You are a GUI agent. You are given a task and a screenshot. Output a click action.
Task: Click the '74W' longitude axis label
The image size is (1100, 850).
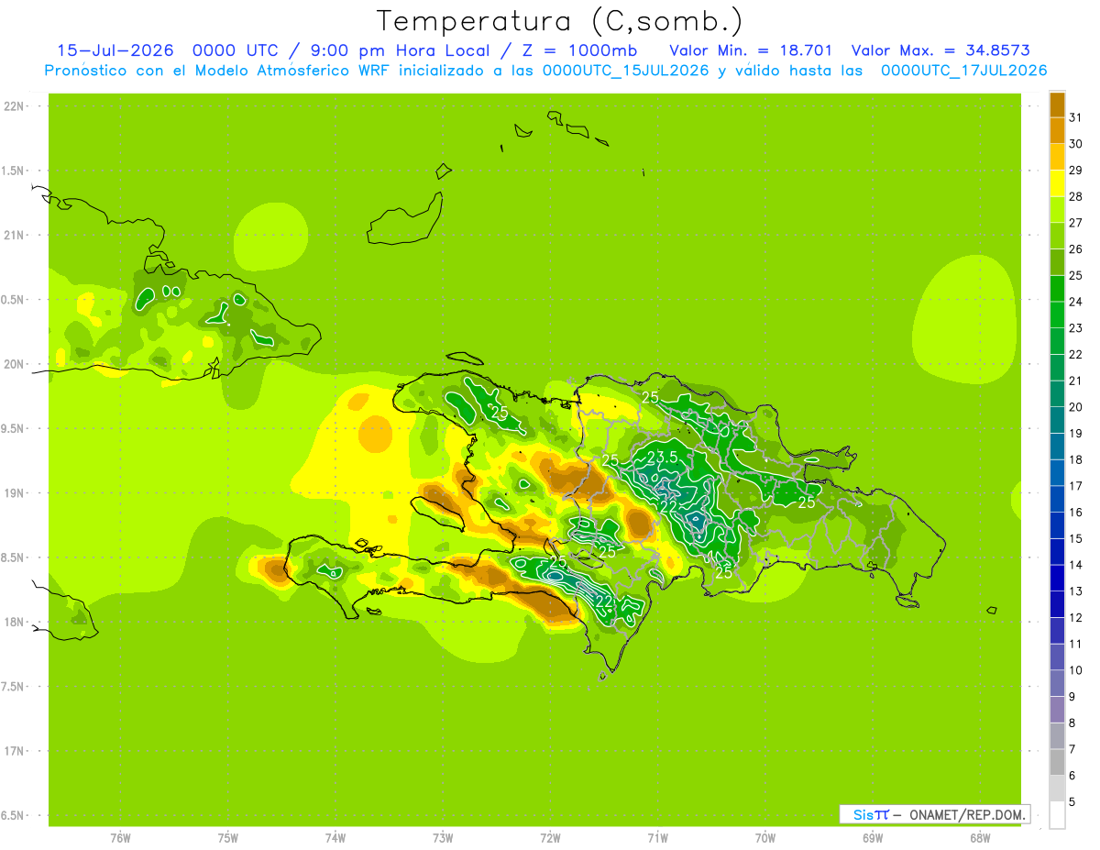point(335,838)
